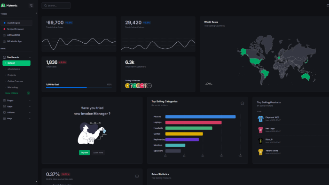
Task: Click the Metronic logo
Action: [9, 6]
